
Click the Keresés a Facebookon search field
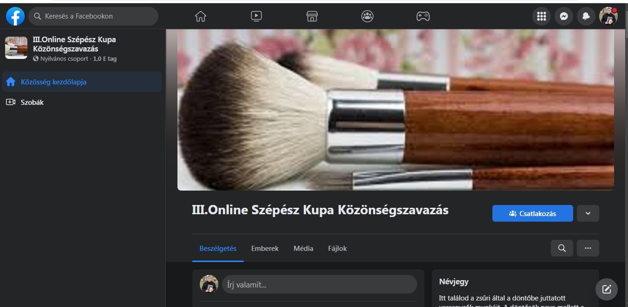point(94,16)
